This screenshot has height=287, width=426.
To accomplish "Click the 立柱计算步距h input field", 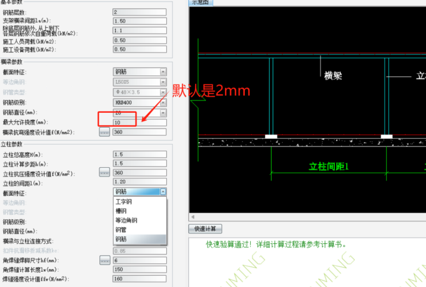I will 140,164.
